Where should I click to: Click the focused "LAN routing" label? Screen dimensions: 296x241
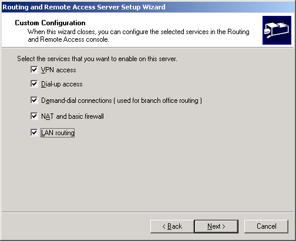click(58, 133)
